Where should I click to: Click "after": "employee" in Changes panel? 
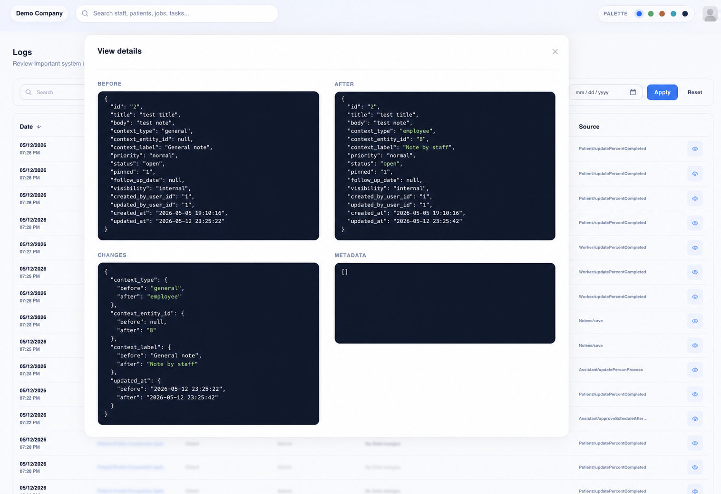coord(149,296)
